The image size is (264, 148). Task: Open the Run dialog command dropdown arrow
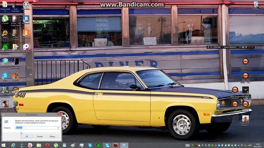[x=58, y=128]
